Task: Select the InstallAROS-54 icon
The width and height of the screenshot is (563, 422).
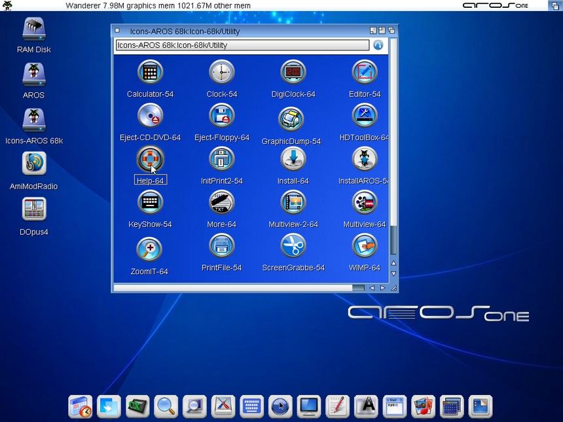Action: 365,159
